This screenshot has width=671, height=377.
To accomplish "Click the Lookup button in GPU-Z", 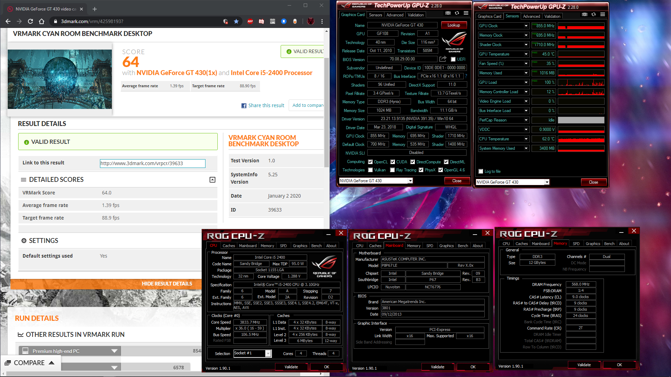I will click(x=454, y=25).
